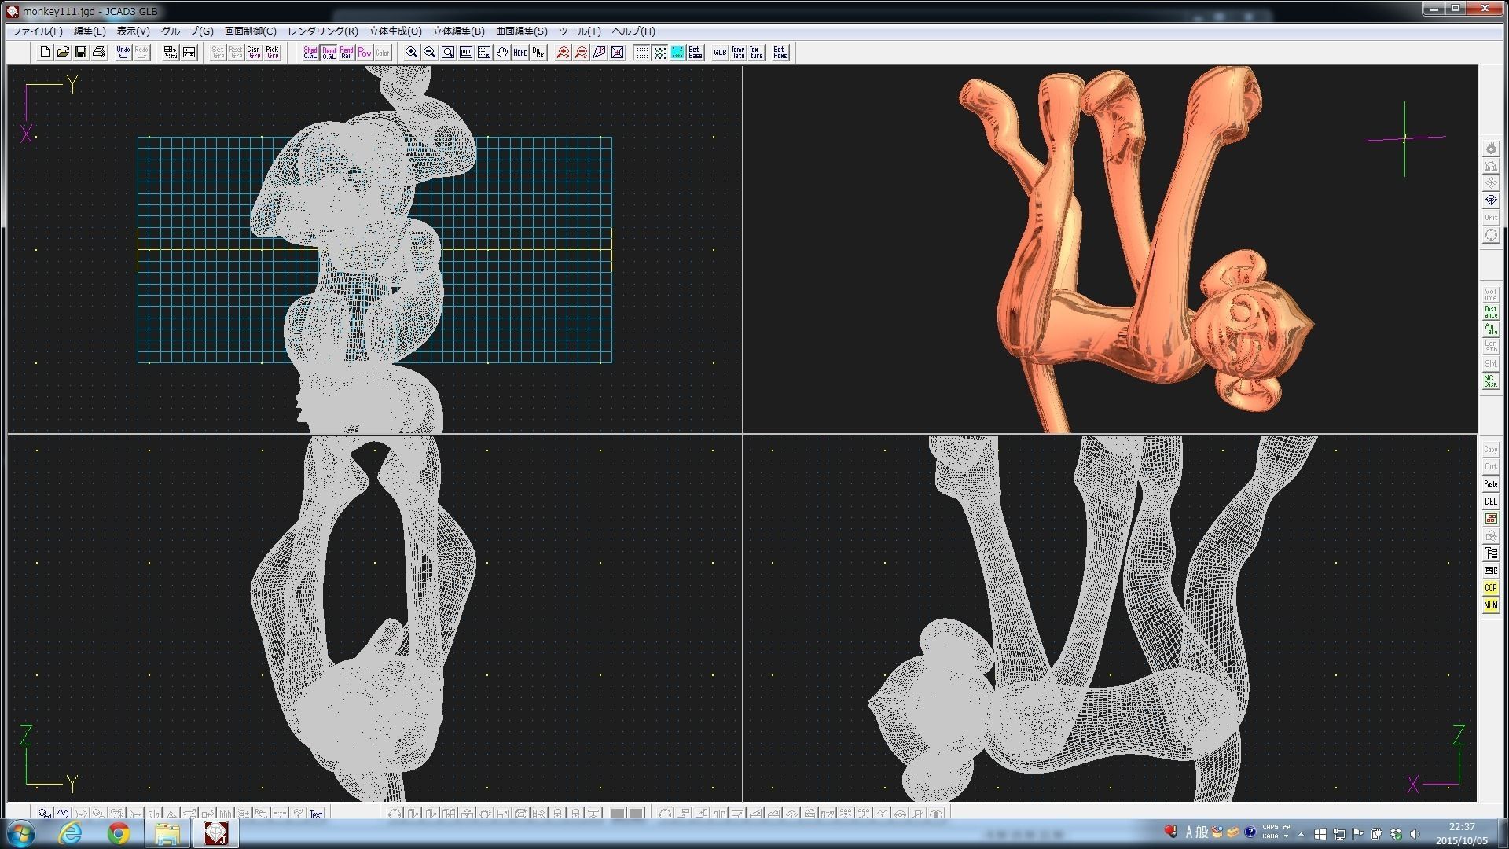This screenshot has width=1509, height=849.
Task: Click the Set Base toolbar button
Action: click(696, 53)
